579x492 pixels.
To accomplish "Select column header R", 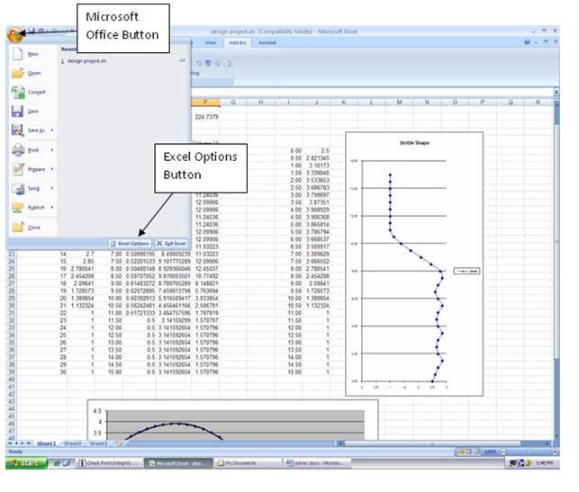I will click(538, 103).
